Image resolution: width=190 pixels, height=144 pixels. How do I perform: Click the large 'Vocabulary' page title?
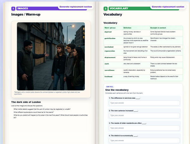click(113, 14)
